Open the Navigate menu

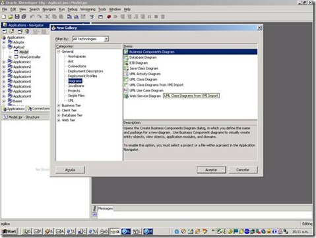(x=49, y=9)
